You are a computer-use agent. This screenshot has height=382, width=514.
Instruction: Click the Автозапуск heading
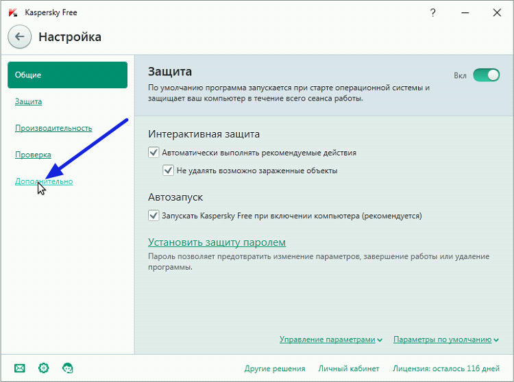click(x=175, y=197)
